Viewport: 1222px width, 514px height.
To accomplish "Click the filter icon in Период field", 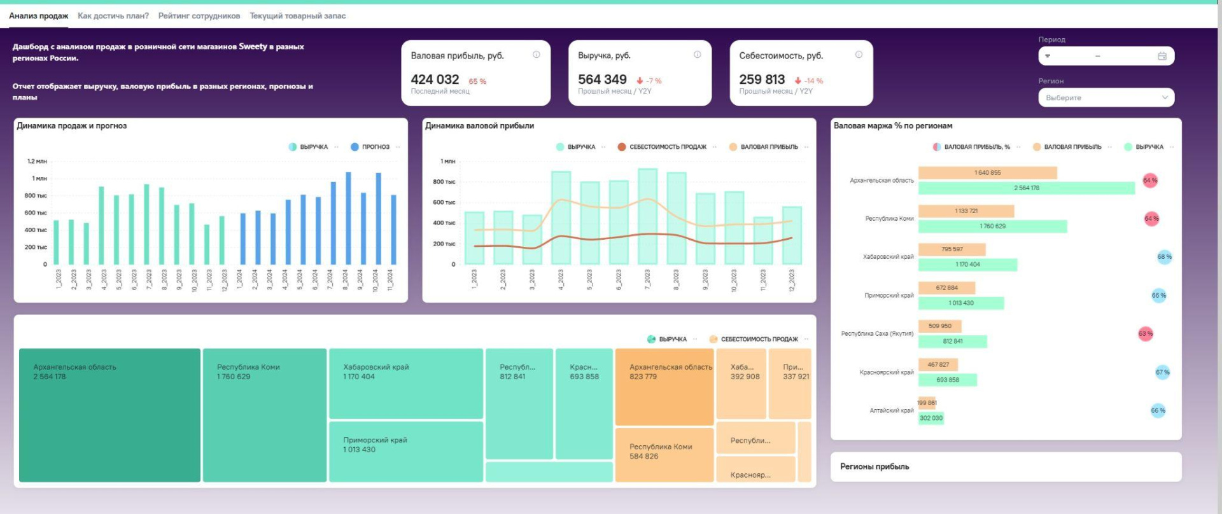I will coord(1048,56).
